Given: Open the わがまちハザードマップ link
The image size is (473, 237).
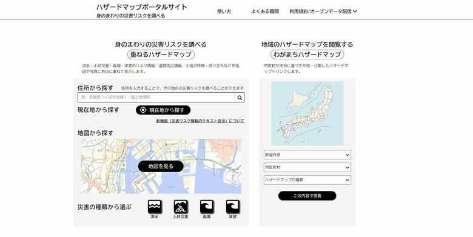Looking at the screenshot, I should click(x=307, y=55).
